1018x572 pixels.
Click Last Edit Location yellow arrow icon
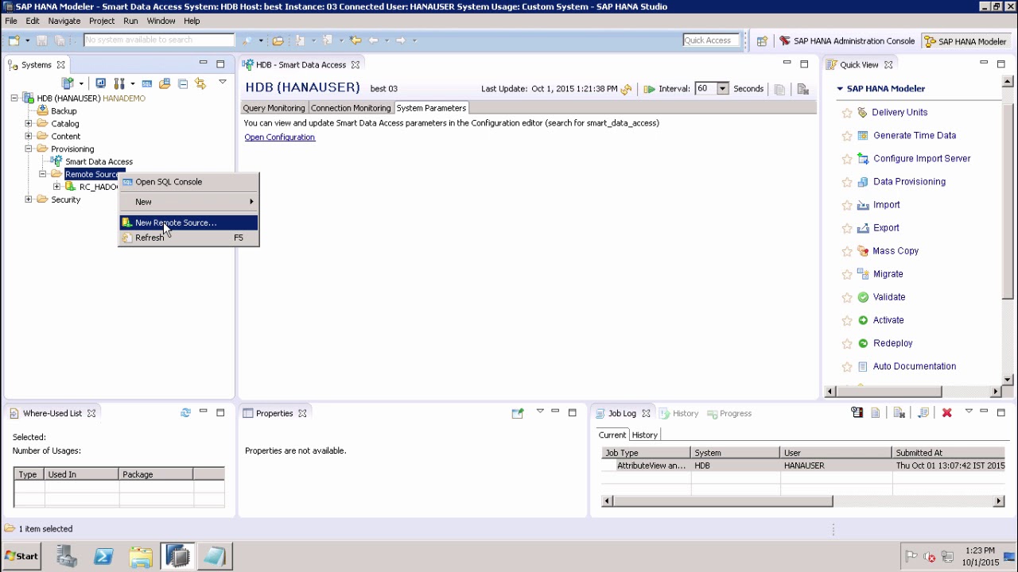[356, 41]
